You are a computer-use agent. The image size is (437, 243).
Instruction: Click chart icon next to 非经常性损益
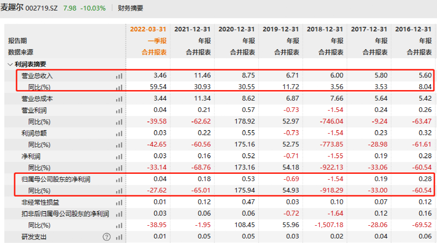coord(119,202)
